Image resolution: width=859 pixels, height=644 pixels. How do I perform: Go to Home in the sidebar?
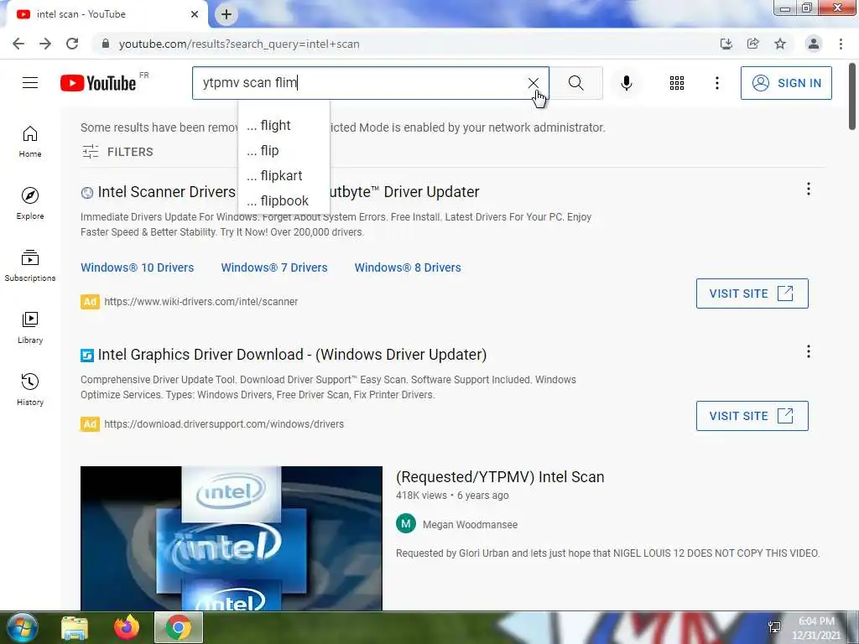[30, 142]
